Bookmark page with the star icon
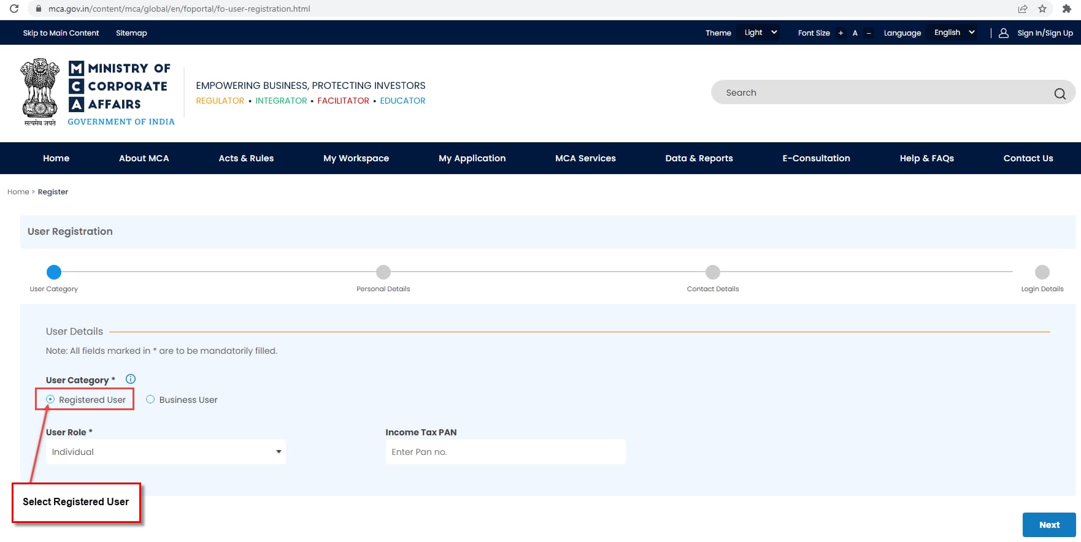 1042,9
